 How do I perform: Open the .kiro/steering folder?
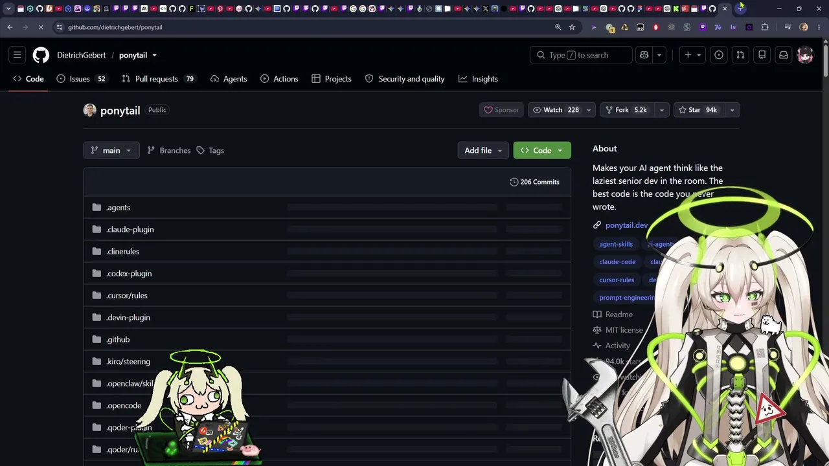(x=128, y=361)
